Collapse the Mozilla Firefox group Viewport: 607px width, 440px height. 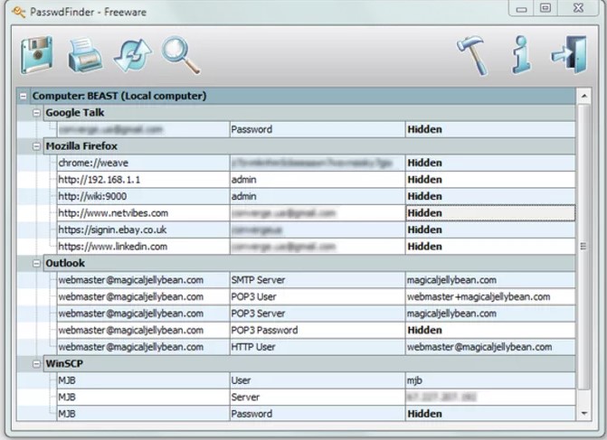click(x=36, y=146)
